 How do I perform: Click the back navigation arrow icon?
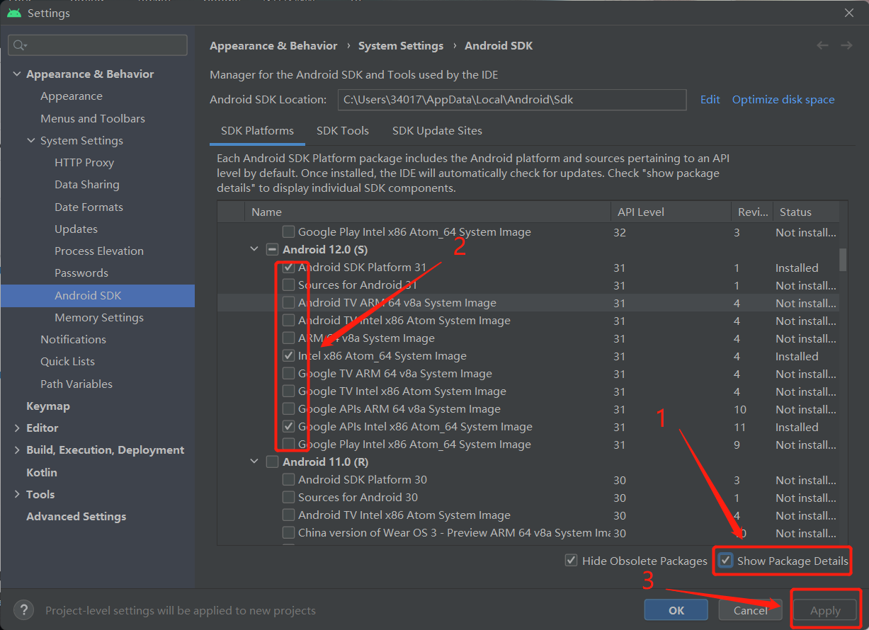pyautogui.click(x=822, y=45)
